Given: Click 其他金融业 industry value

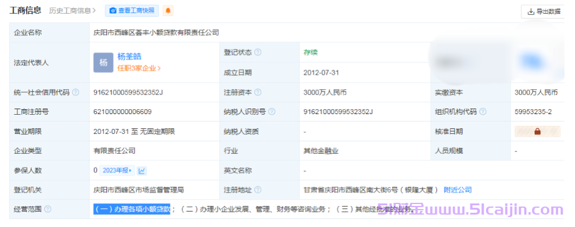Looking at the screenshot, I should (321, 151).
